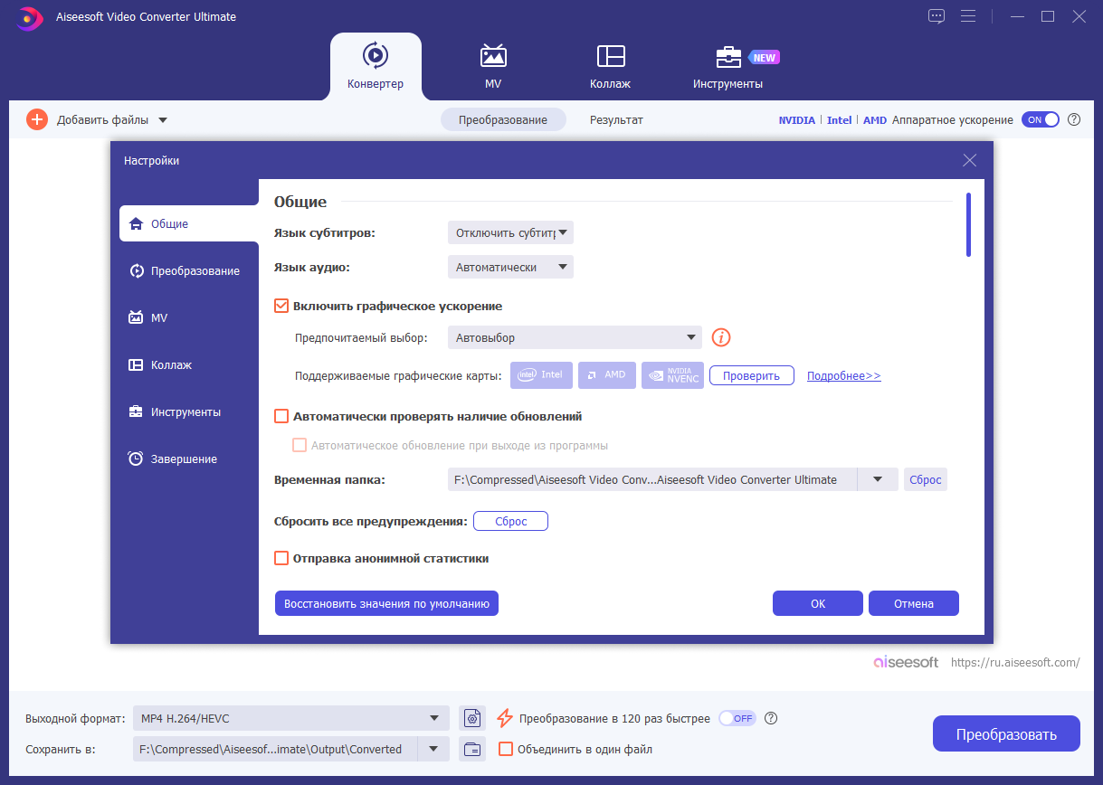Click the Проверить button for graphics cards
Viewport: 1103px width, 785px height.
[751, 375]
